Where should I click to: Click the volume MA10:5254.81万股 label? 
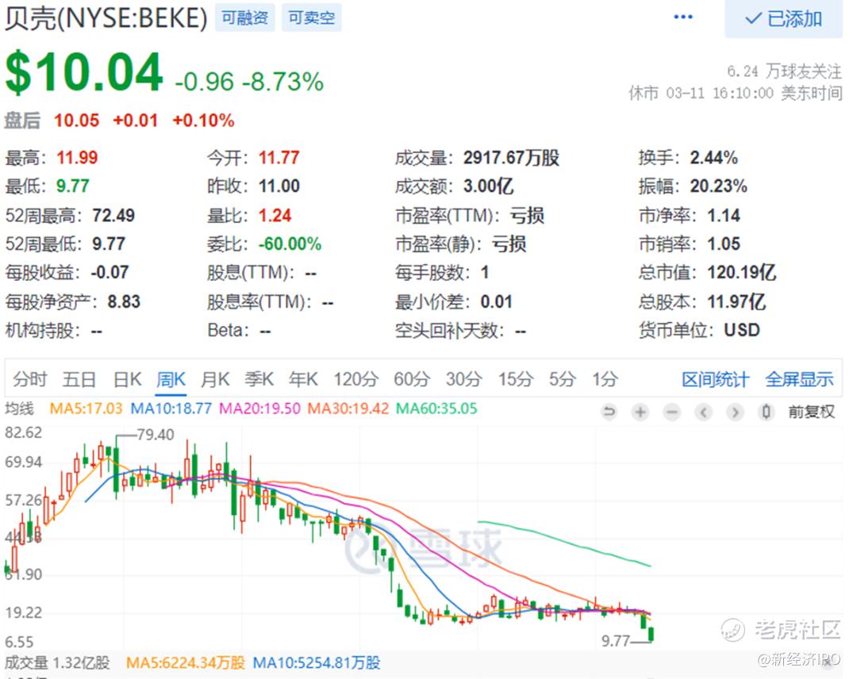pyautogui.click(x=317, y=662)
